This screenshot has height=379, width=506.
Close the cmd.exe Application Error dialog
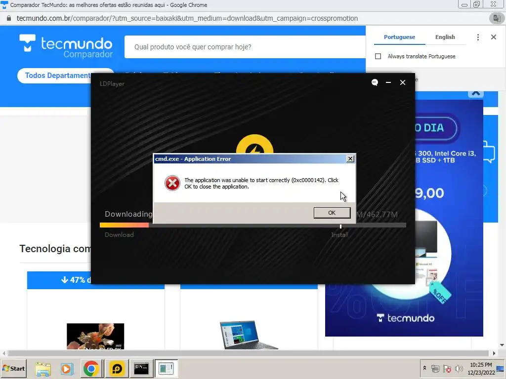350,159
